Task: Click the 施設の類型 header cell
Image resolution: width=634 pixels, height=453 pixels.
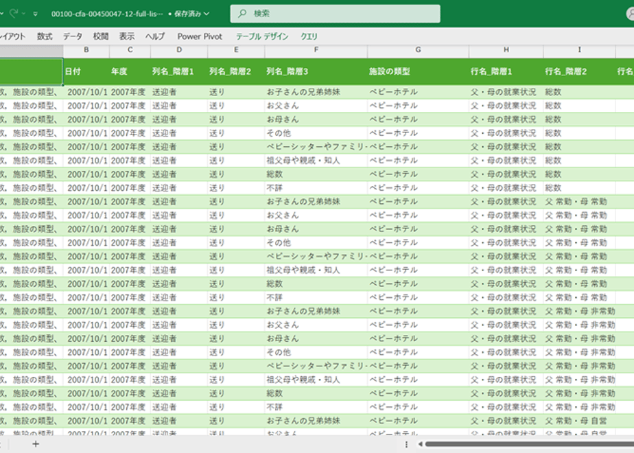Action: pos(418,71)
